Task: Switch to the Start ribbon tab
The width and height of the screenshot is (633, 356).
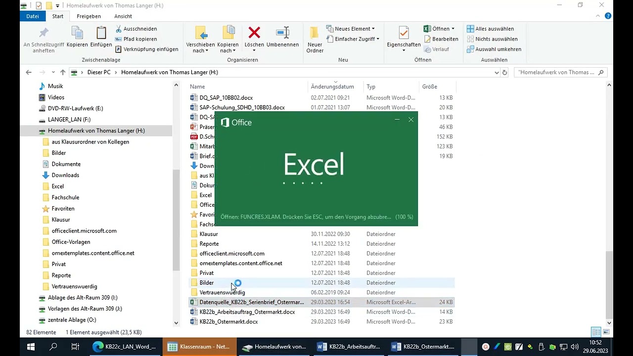Action: pos(58,16)
